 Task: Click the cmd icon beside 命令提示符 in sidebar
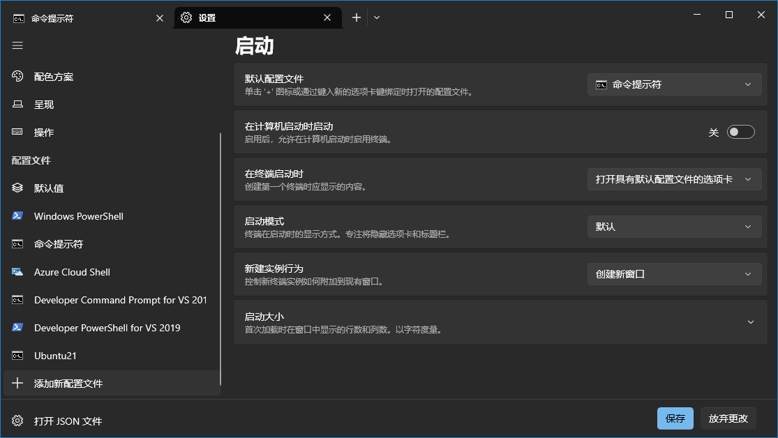pyautogui.click(x=17, y=244)
